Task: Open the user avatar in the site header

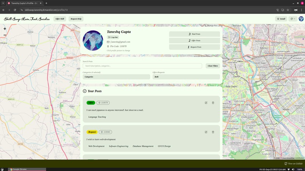Action: coord(301,19)
